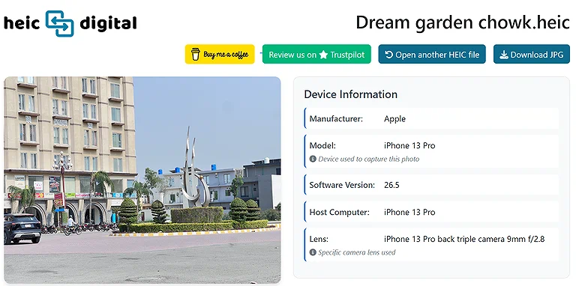Click the reload arrow icon on Open another HEIC file

pyautogui.click(x=388, y=54)
